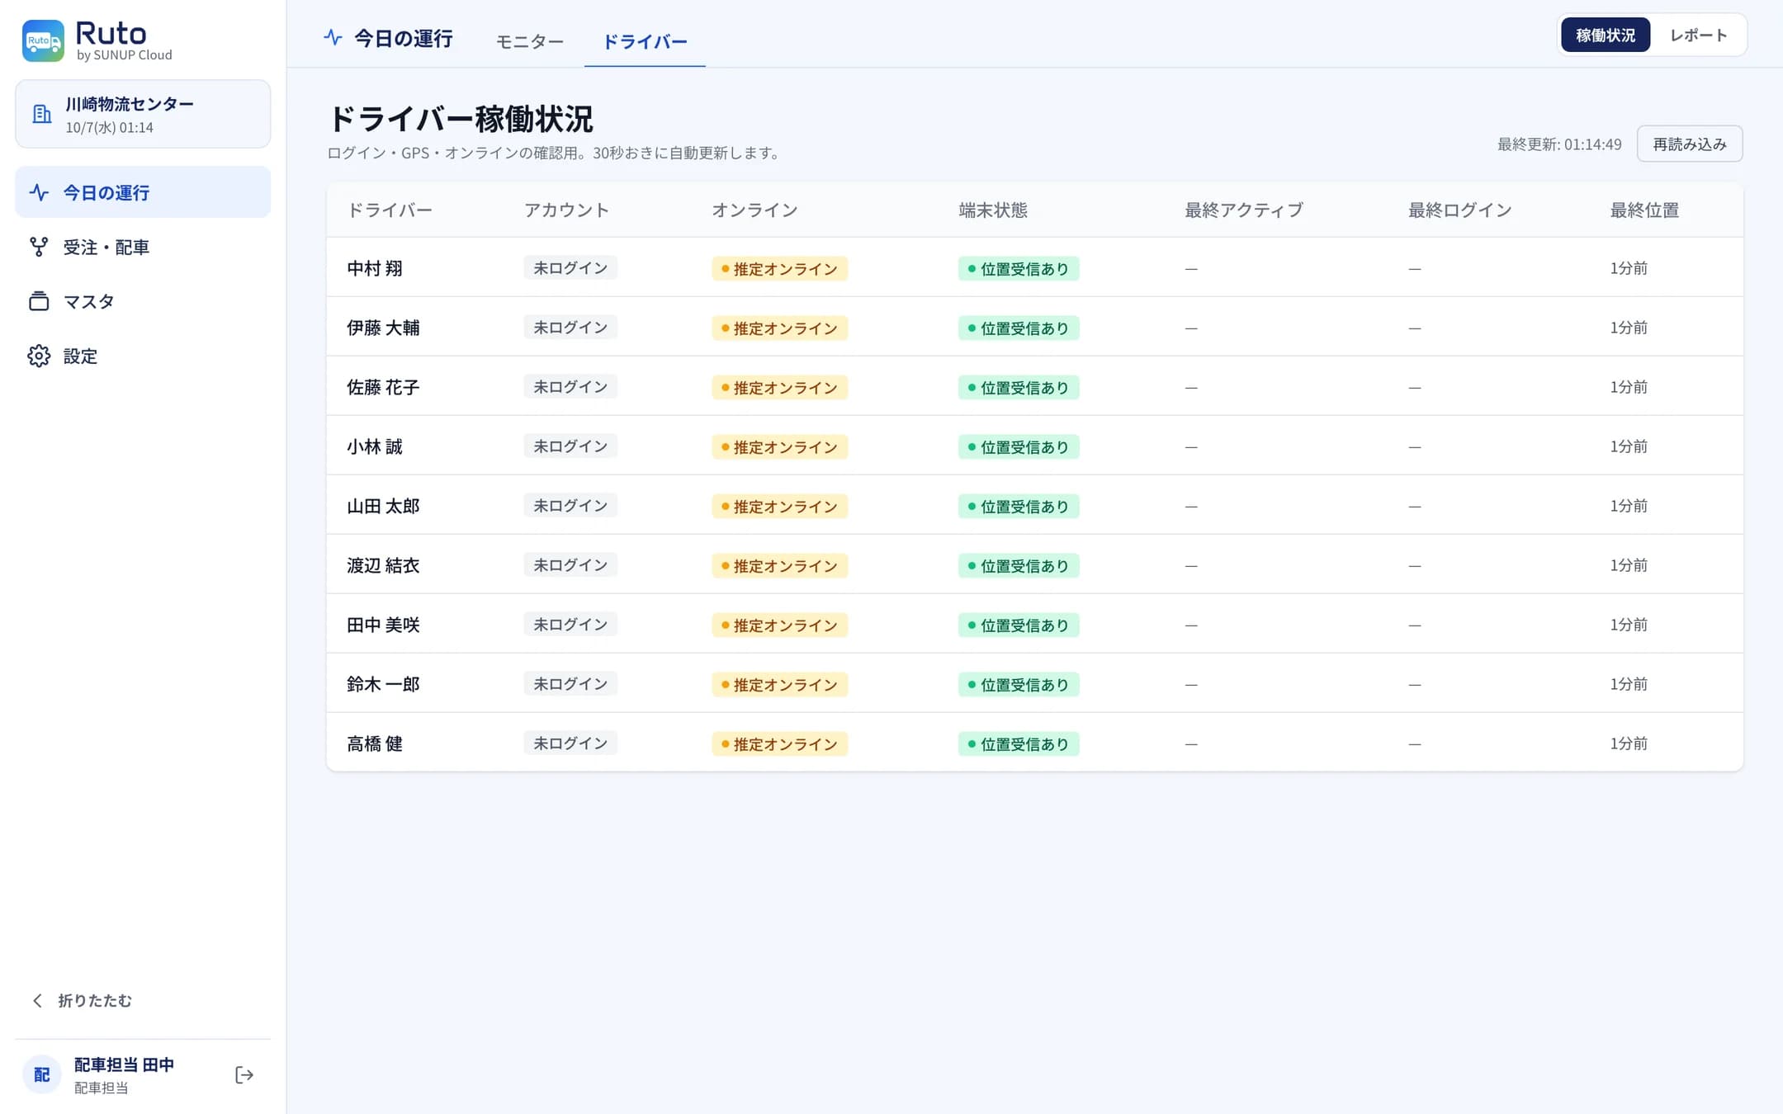Click 推定オンライン badge in 伊藤 大輔 row
The height and width of the screenshot is (1114, 1783).
pyautogui.click(x=780, y=328)
